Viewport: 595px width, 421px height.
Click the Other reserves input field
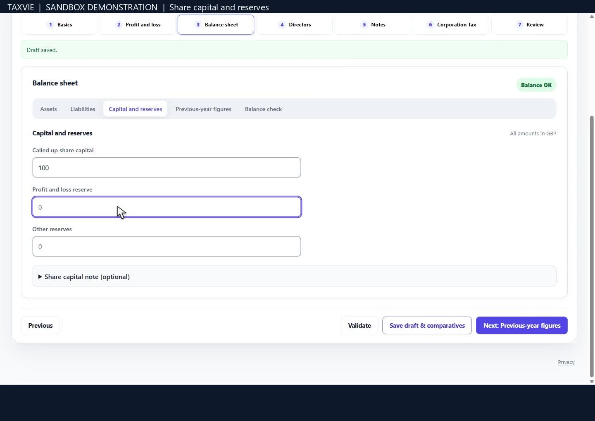(167, 246)
